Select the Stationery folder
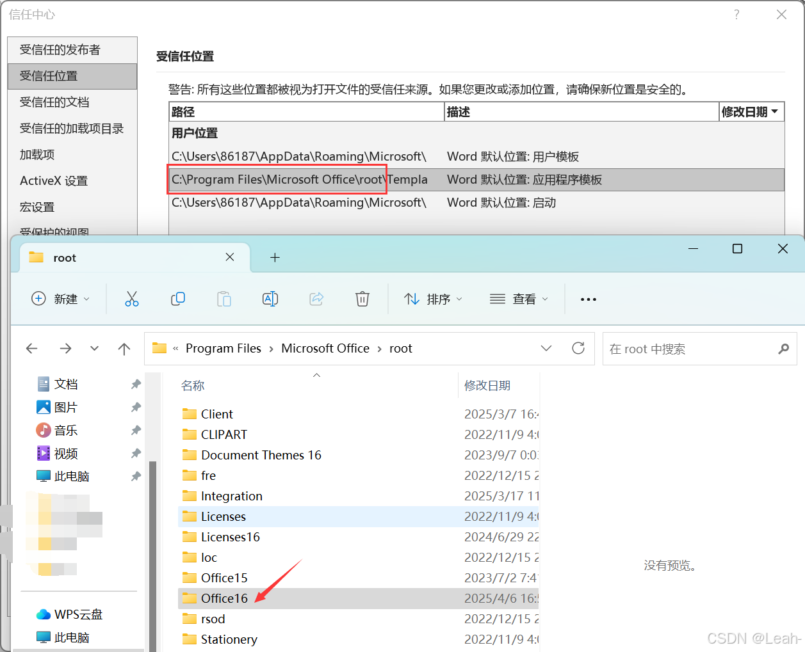This screenshot has width=805, height=652. pyautogui.click(x=359, y=639)
